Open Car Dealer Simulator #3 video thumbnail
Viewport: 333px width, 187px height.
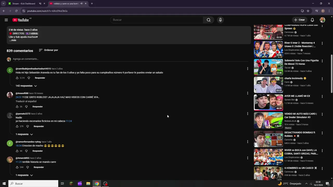[x=268, y=120]
